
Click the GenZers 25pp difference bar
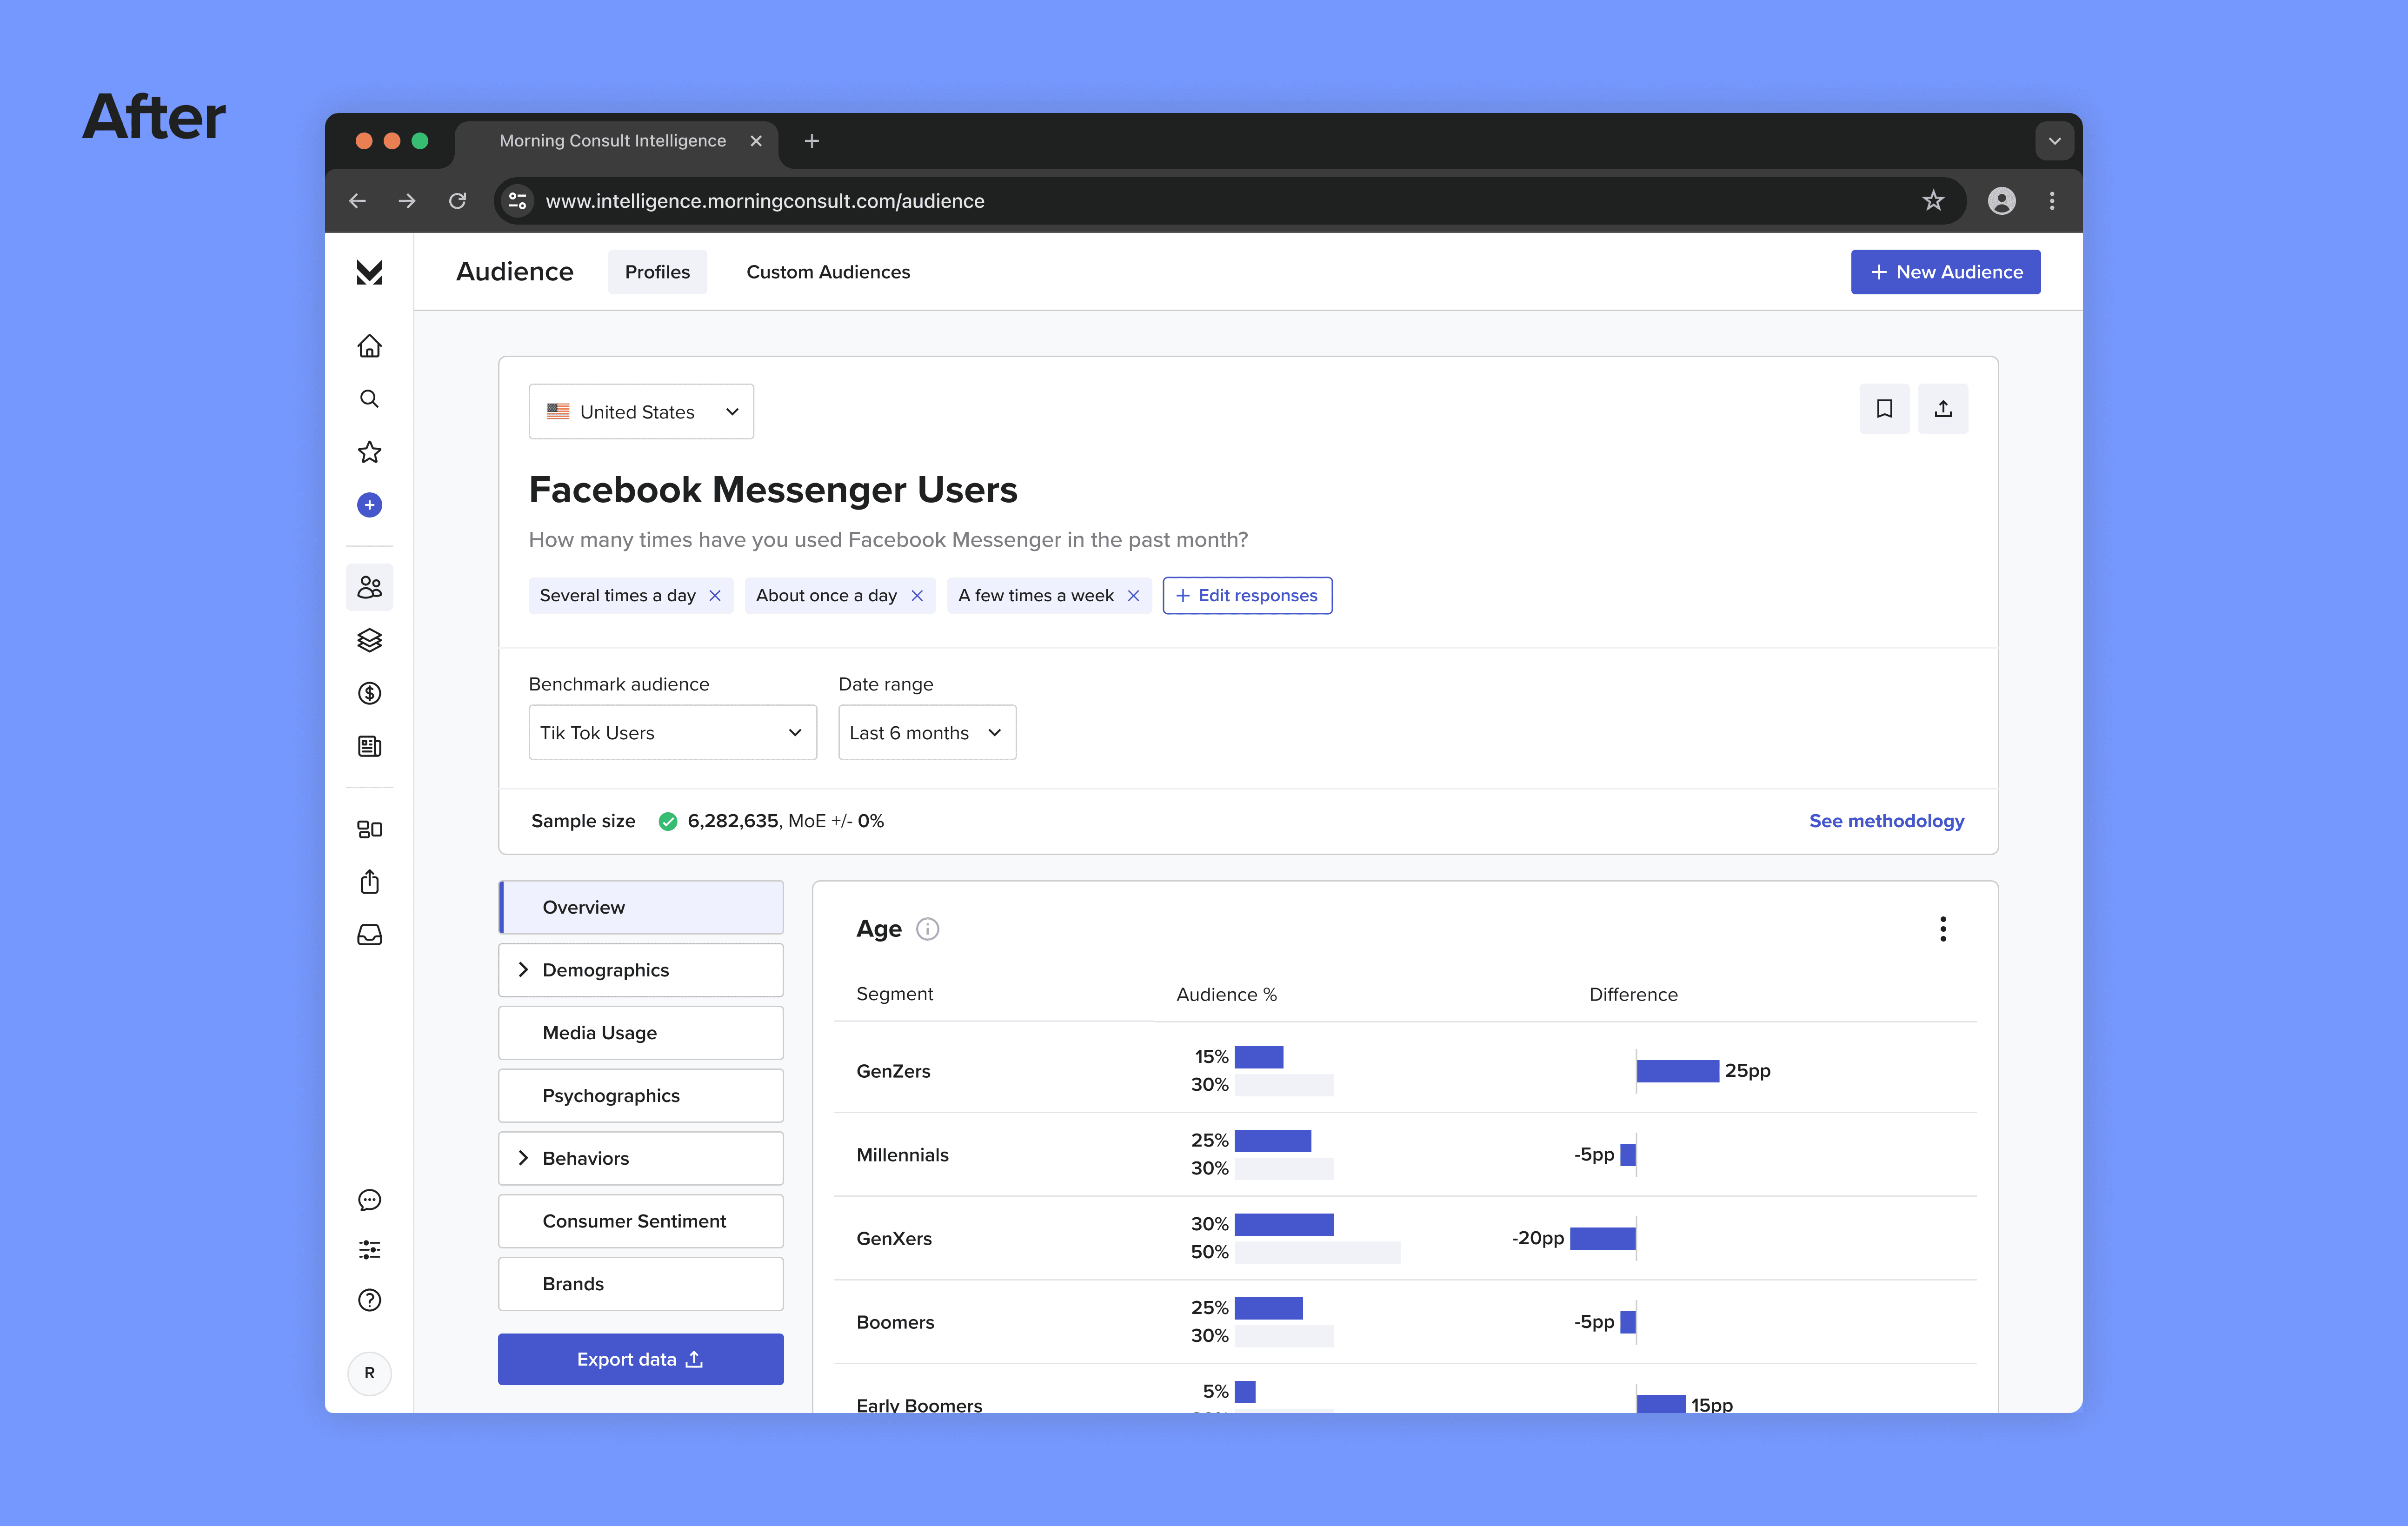coord(1677,1071)
